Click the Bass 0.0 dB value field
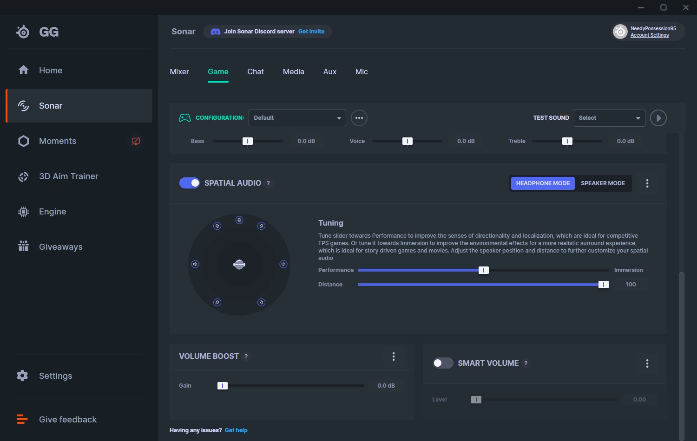The image size is (697, 441). point(306,141)
